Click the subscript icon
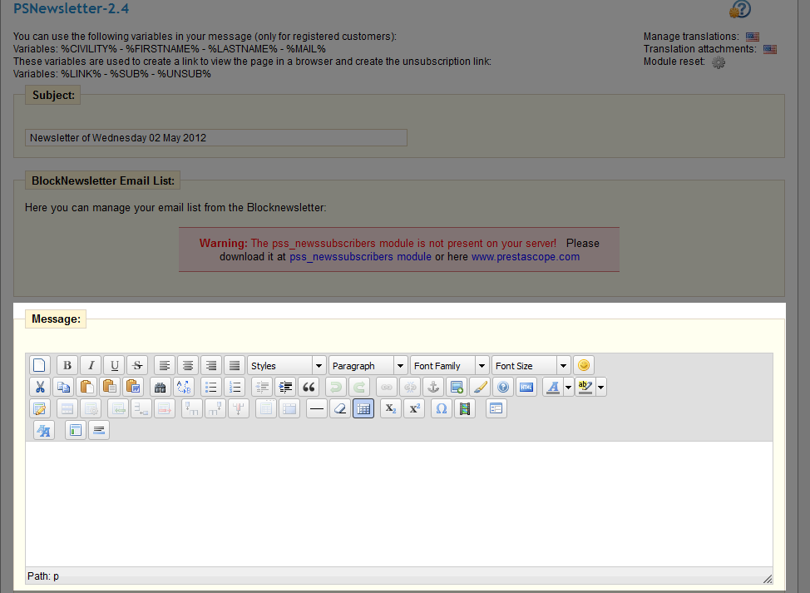 point(390,408)
